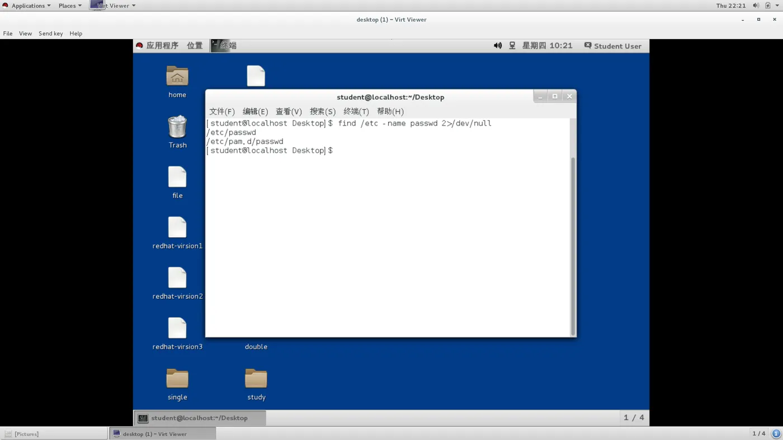Viewport: 783px width, 440px height.
Task: Click host taskbar [Pictures] button
Action: (54, 433)
